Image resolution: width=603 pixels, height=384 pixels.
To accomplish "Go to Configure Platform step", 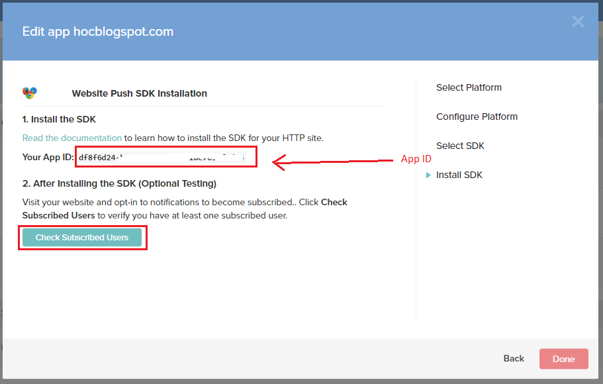I will coord(477,117).
